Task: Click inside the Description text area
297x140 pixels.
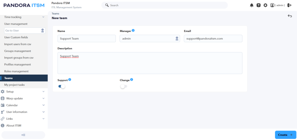Action: coord(150,63)
